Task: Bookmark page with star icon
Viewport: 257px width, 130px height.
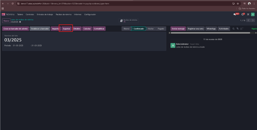Action: 238,4
